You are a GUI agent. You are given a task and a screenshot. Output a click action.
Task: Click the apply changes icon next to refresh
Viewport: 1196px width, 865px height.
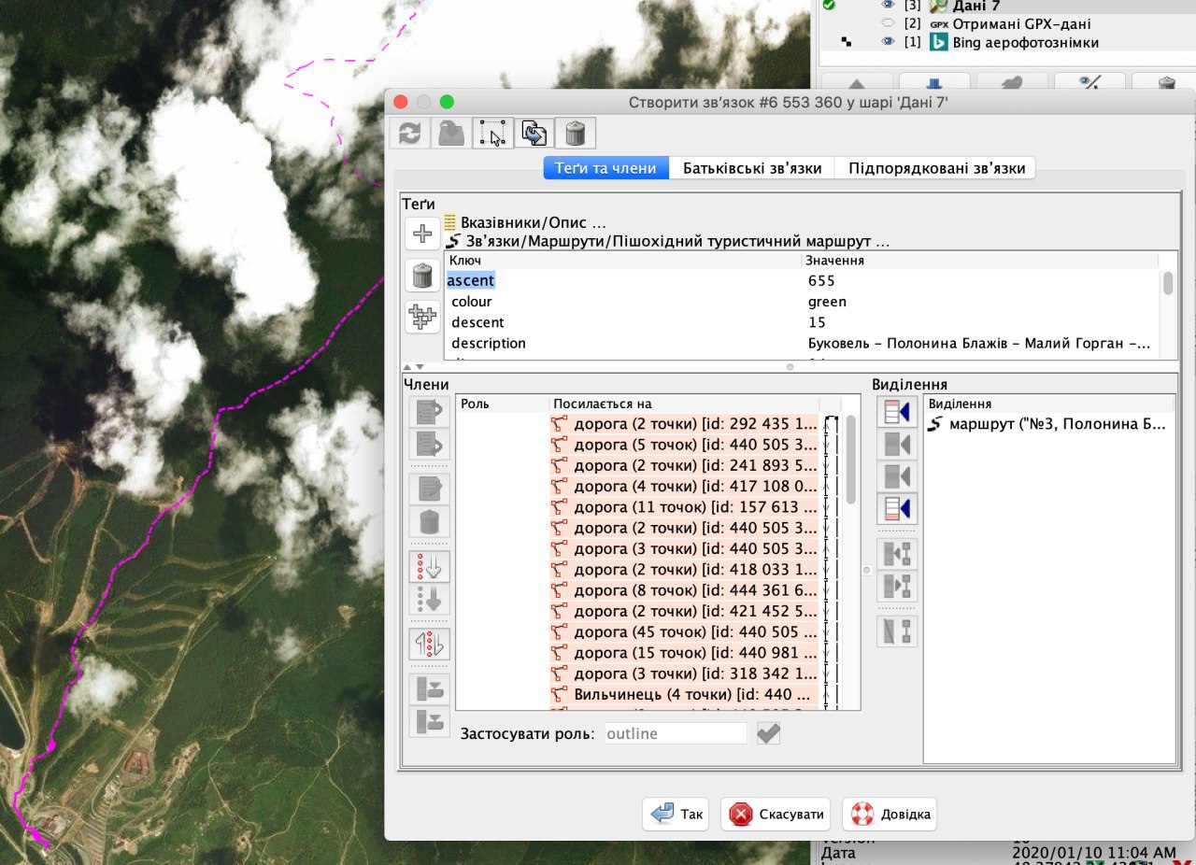[x=450, y=133]
